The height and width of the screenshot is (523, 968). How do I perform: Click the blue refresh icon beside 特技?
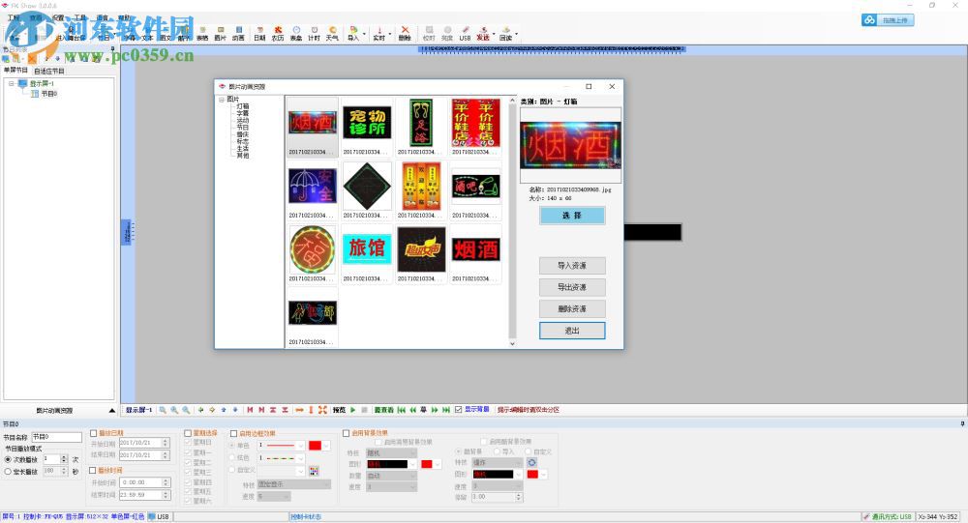click(531, 462)
